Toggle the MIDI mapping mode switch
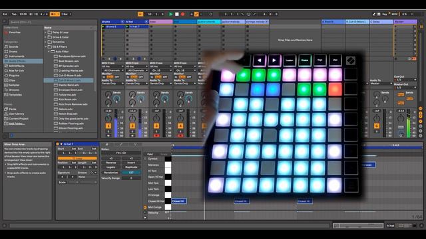 394,14
